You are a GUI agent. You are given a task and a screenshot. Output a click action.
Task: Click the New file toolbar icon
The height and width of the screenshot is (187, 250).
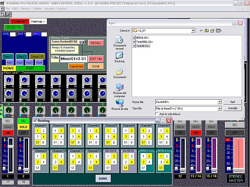coord(3,14)
